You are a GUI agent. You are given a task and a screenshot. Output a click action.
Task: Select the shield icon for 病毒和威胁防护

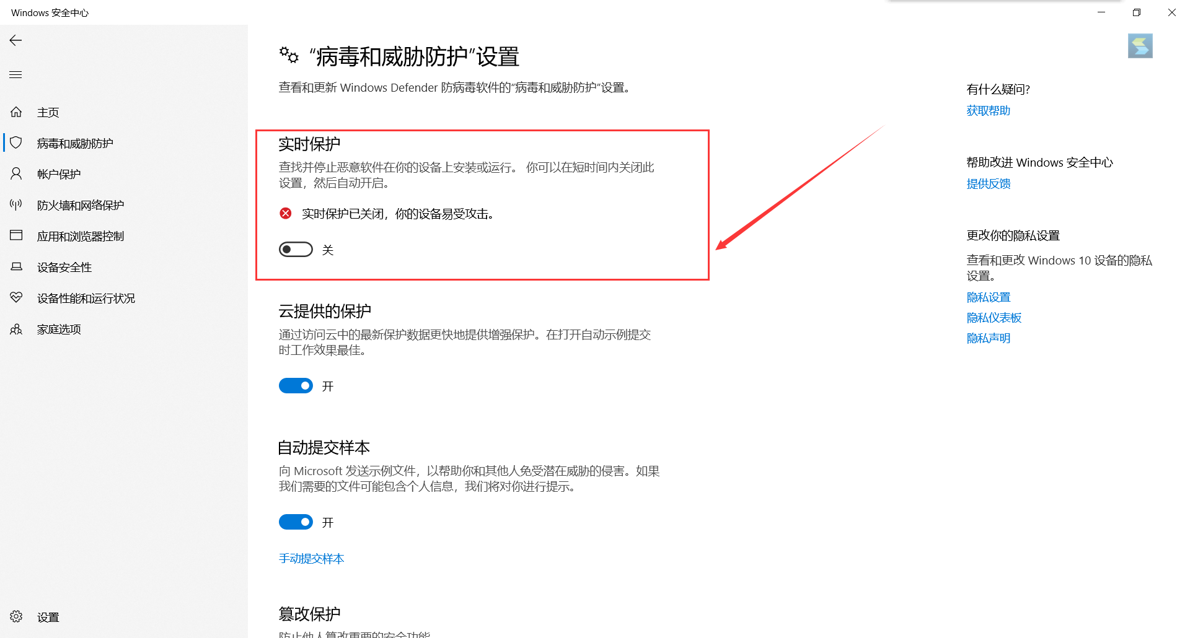tap(16, 143)
